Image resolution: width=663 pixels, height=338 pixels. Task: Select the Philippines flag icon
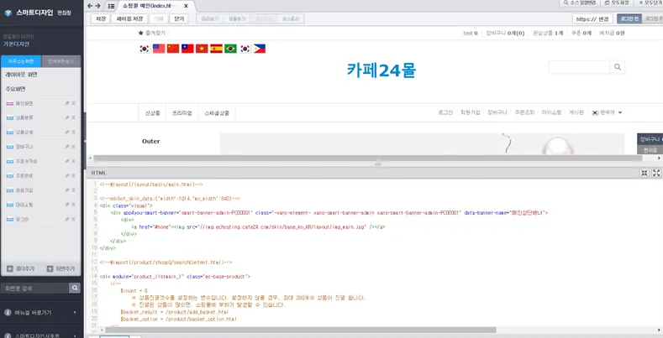260,49
